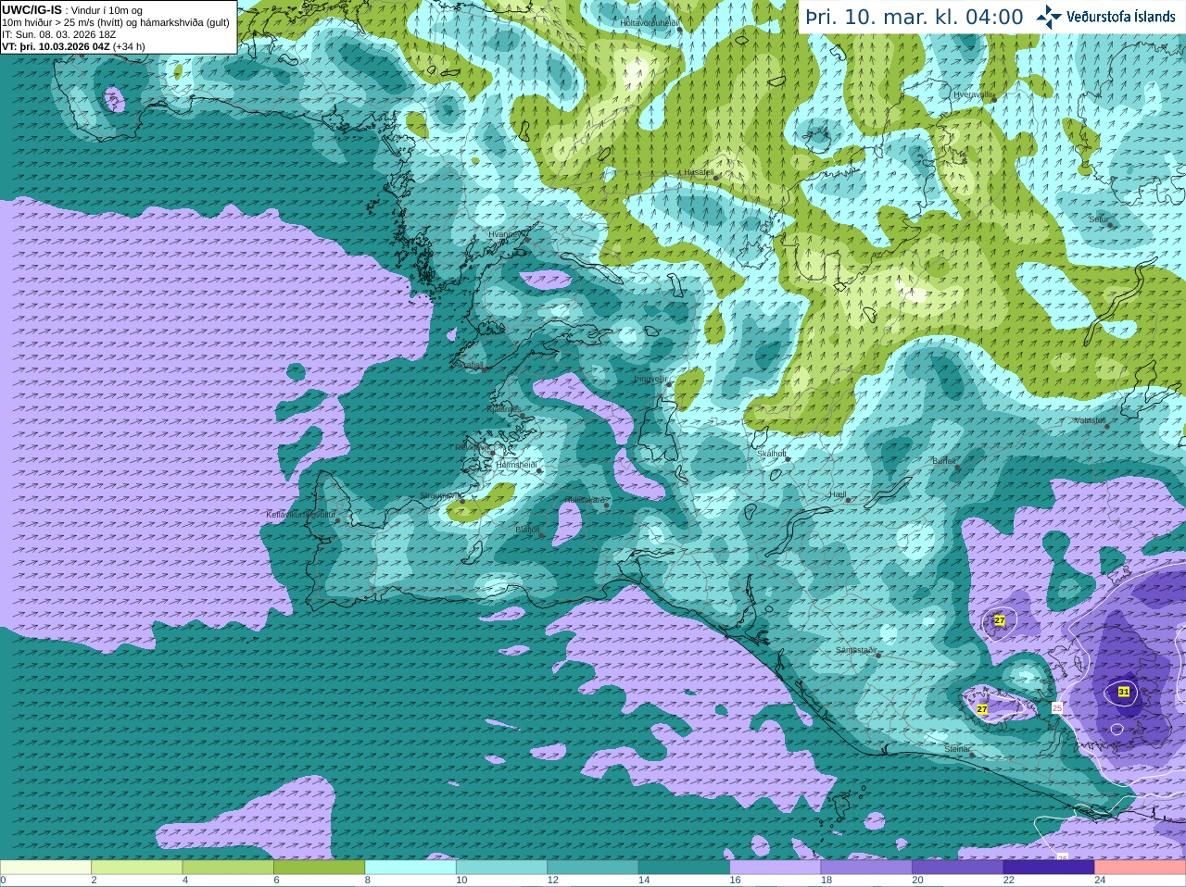Click the Hólmsheiði station label
The width and height of the screenshot is (1186, 887).
(516, 465)
